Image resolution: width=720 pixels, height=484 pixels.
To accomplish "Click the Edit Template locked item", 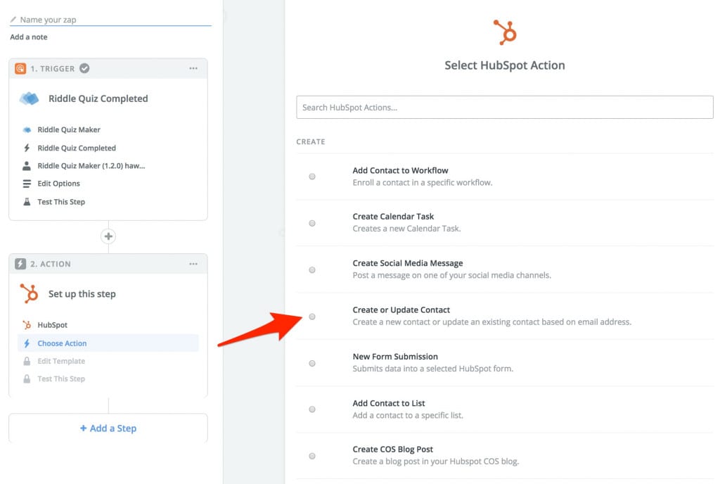I will (61, 361).
